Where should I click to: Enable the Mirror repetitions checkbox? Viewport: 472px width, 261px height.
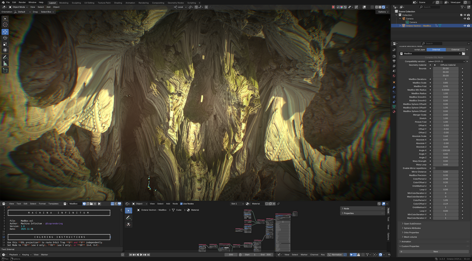pos(434,168)
